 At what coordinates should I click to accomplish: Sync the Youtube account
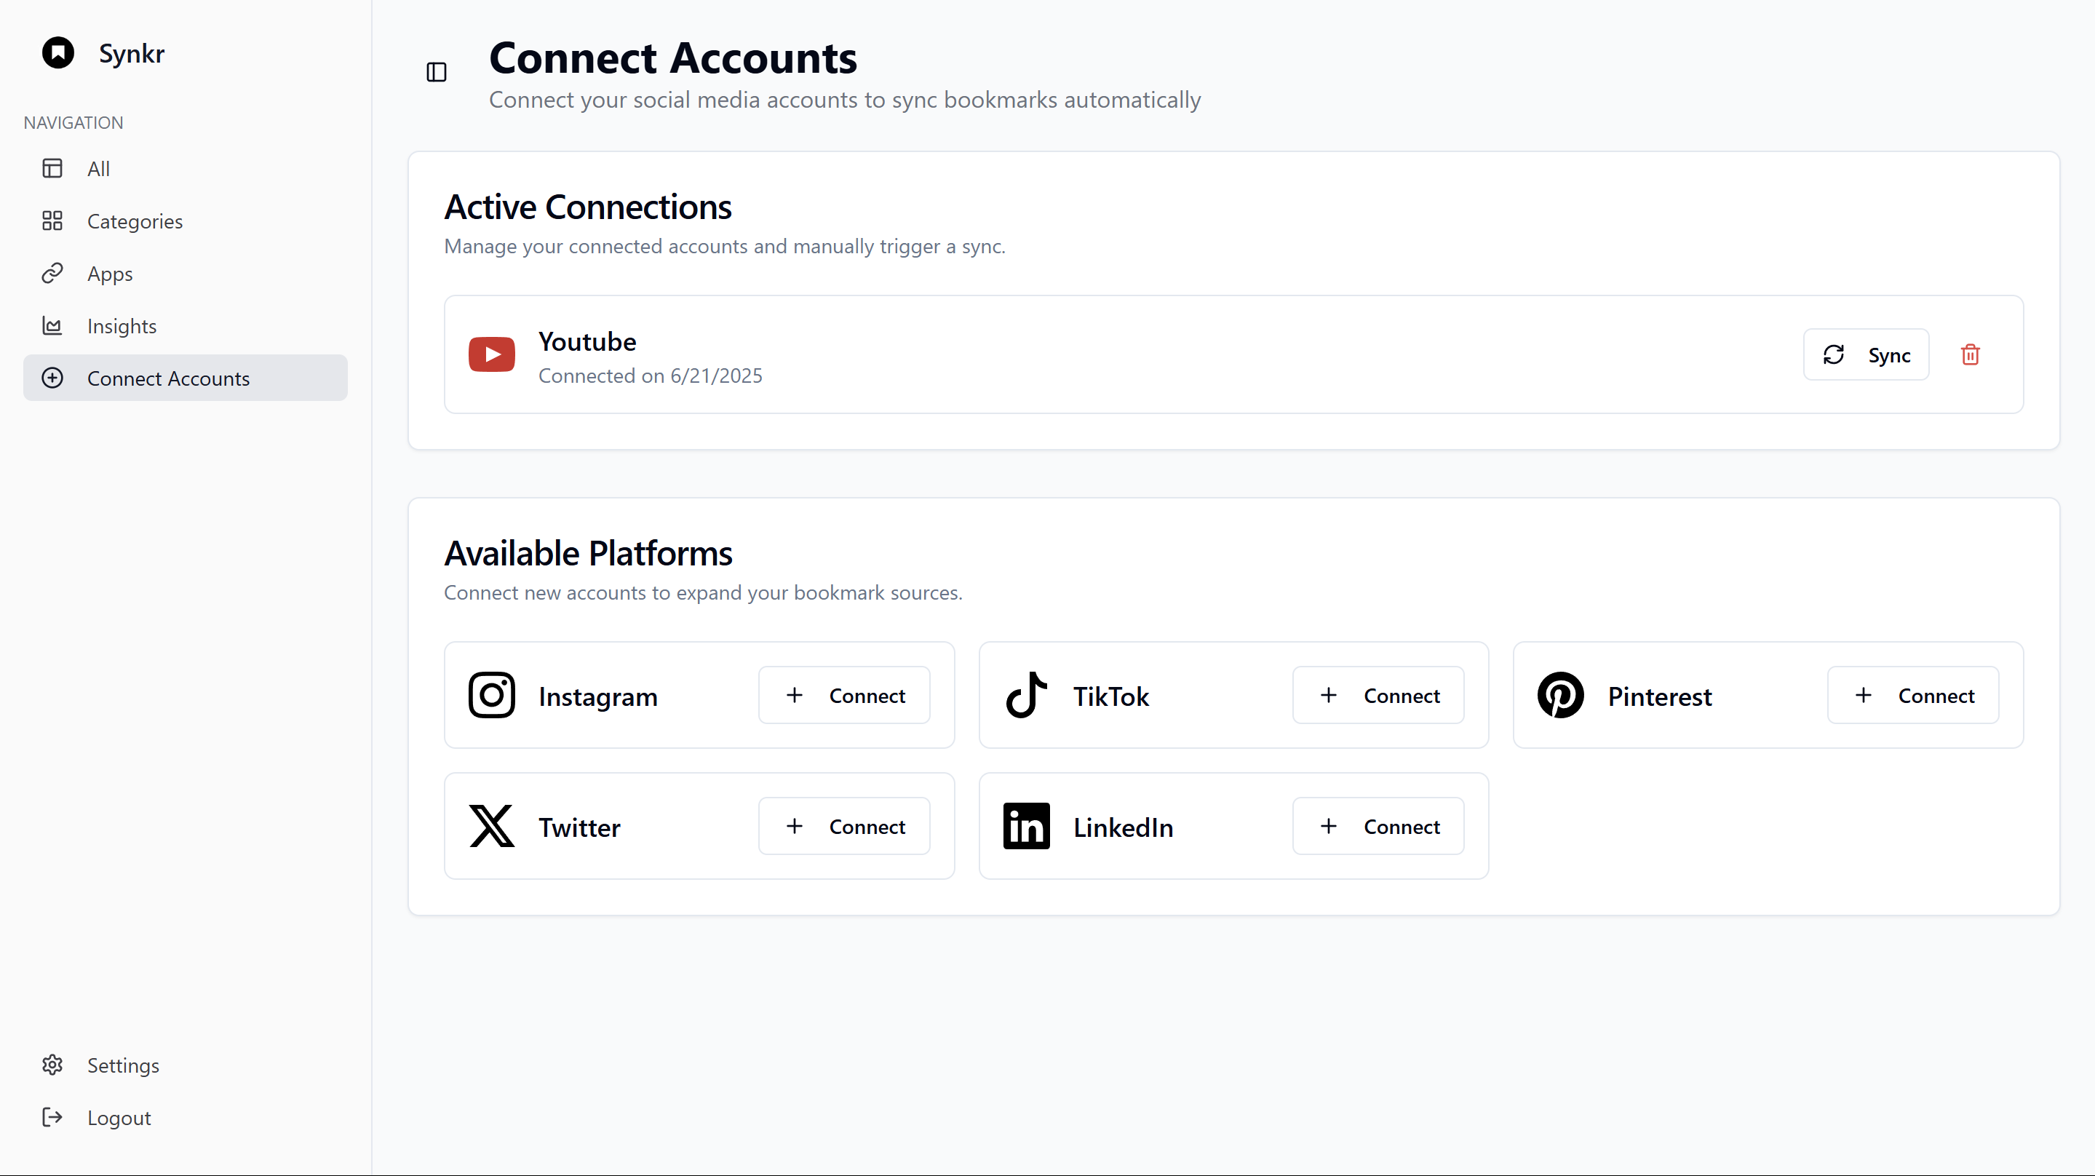[1866, 354]
